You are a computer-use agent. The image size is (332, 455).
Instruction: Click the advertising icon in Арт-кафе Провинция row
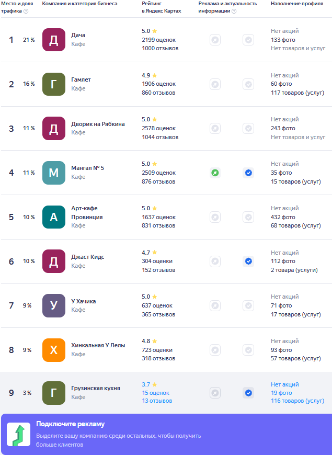(215, 217)
